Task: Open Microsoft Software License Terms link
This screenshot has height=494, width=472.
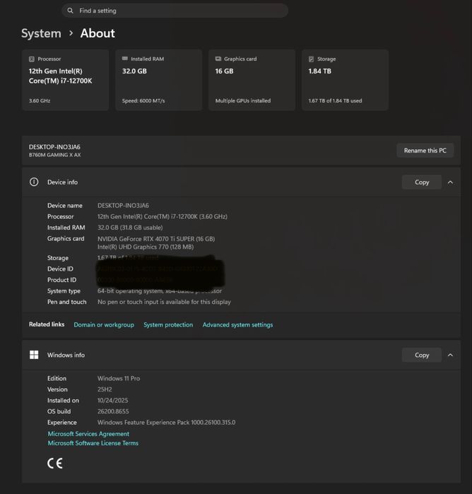Action: pos(93,443)
